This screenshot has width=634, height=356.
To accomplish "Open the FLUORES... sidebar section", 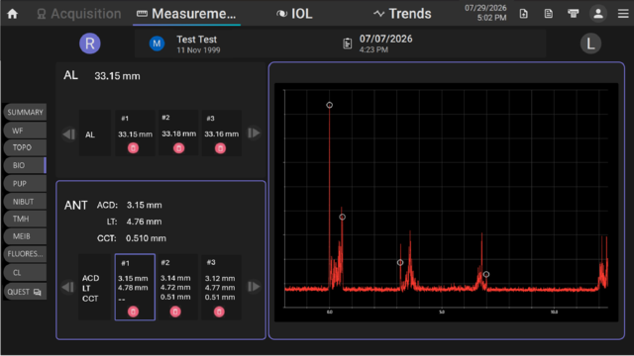I will click(25, 254).
